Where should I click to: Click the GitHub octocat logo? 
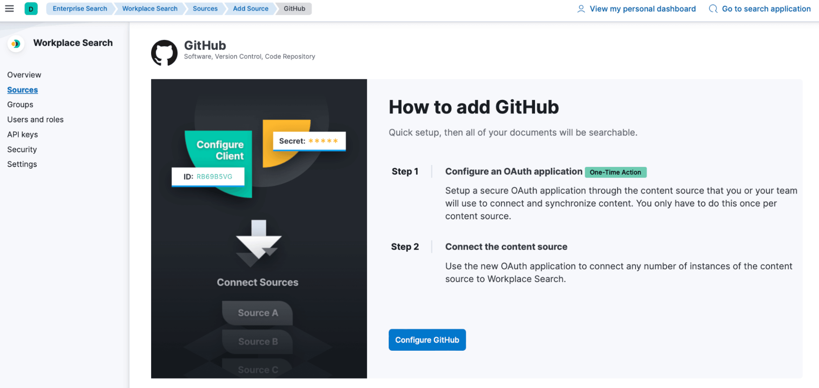click(x=164, y=52)
